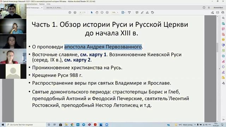Close the Святой Александр document tab
This screenshot has width=226, height=127.
tap(42, 8)
